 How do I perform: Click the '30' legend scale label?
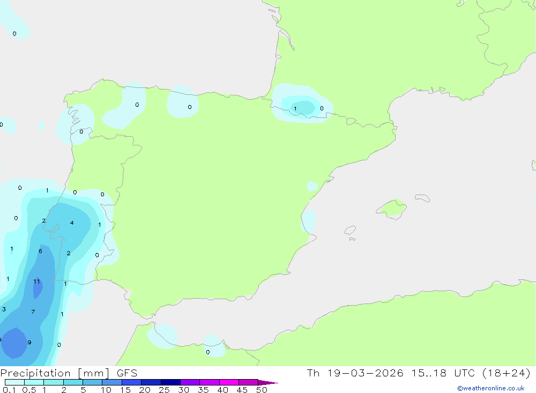tap(184, 390)
